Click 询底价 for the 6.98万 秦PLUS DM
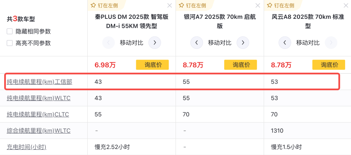 point(152,65)
